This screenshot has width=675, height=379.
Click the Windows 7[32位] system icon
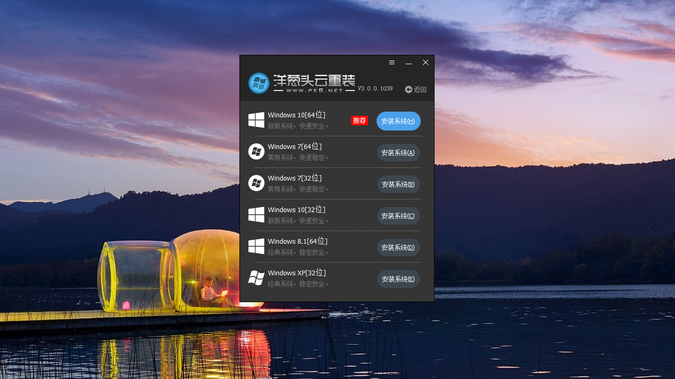(256, 183)
